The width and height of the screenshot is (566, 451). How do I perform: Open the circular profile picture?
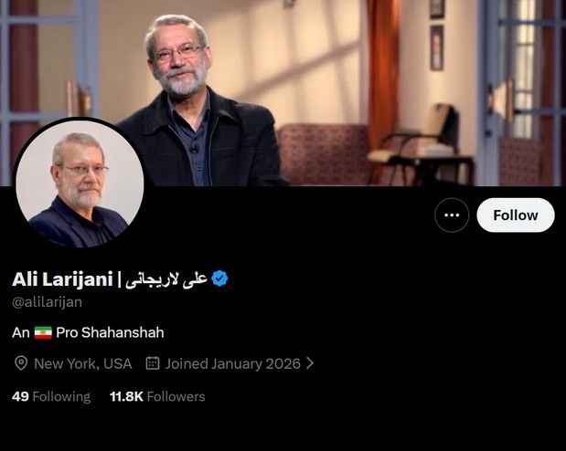pyautogui.click(x=80, y=184)
